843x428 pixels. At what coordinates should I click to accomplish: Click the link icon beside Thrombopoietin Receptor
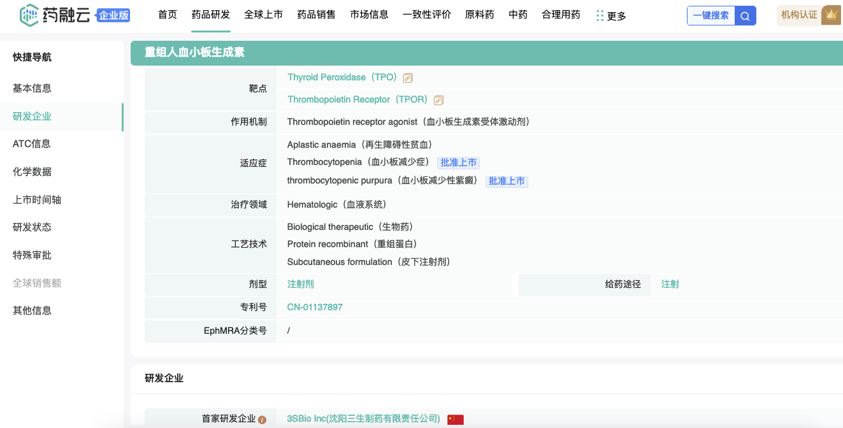click(438, 100)
